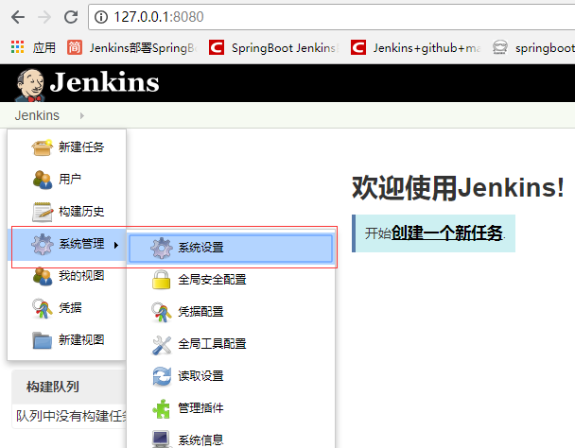Open bookmark Jenkins部署SpringBoot
The image size is (575, 448).
tap(132, 47)
